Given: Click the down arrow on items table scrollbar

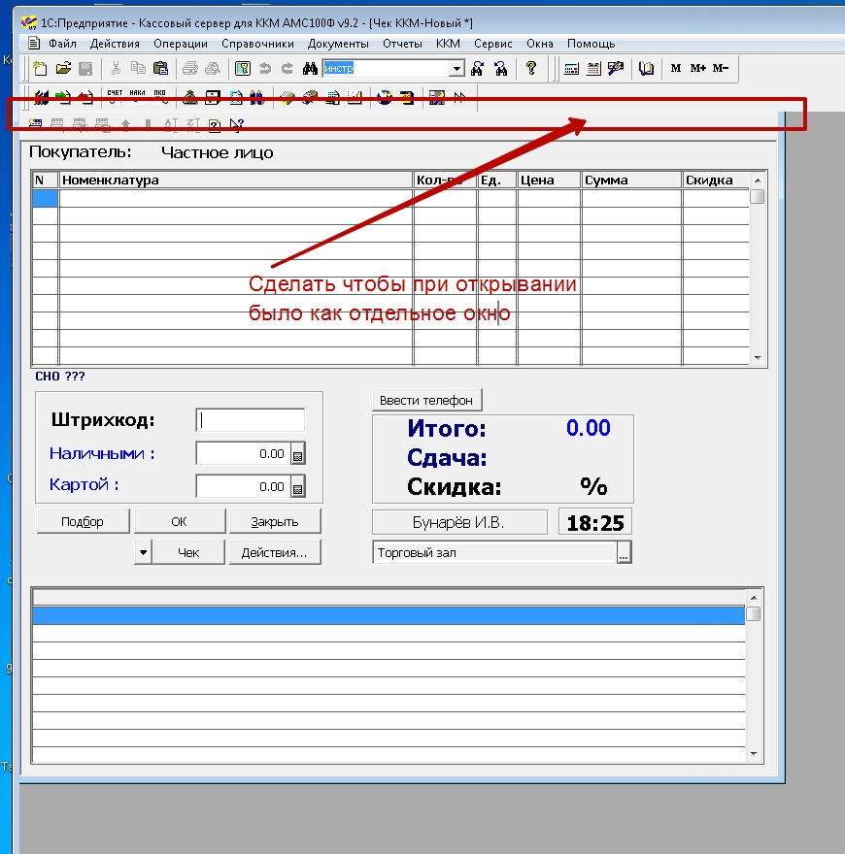Looking at the screenshot, I should [758, 358].
